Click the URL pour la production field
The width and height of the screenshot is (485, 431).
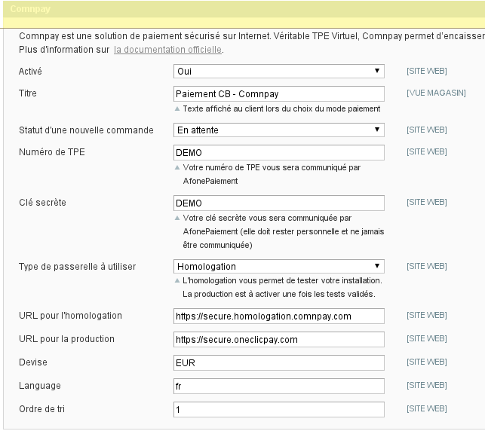pyautogui.click(x=278, y=340)
